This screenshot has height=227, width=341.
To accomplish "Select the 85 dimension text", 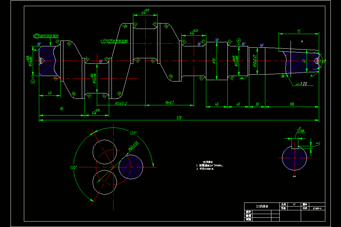I will pos(62,108).
